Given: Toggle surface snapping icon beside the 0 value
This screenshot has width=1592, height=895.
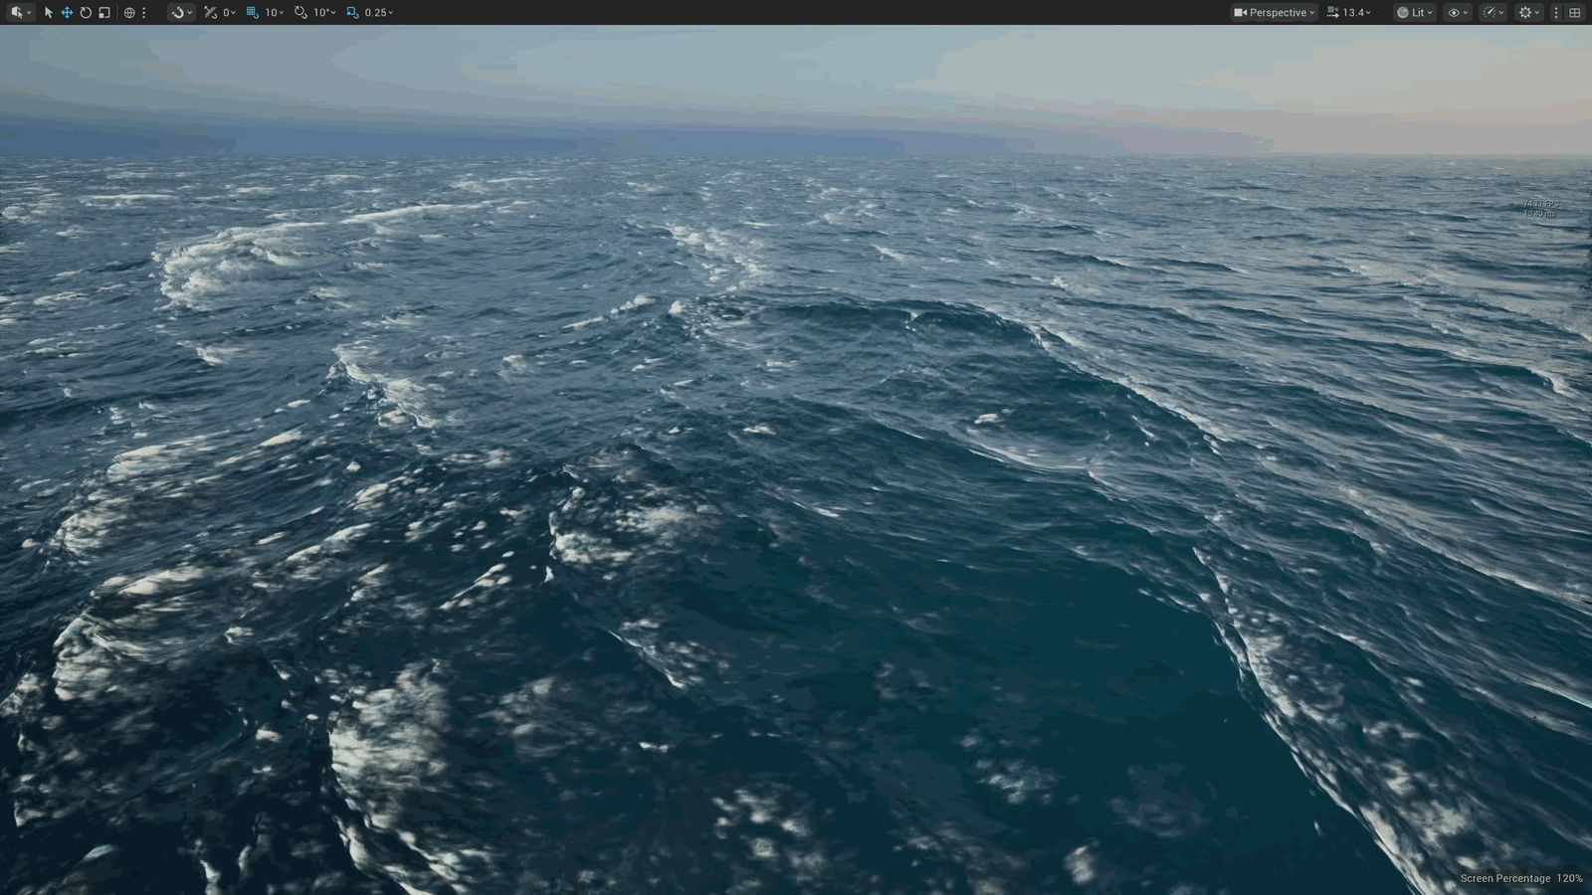Looking at the screenshot, I should 210,13.
